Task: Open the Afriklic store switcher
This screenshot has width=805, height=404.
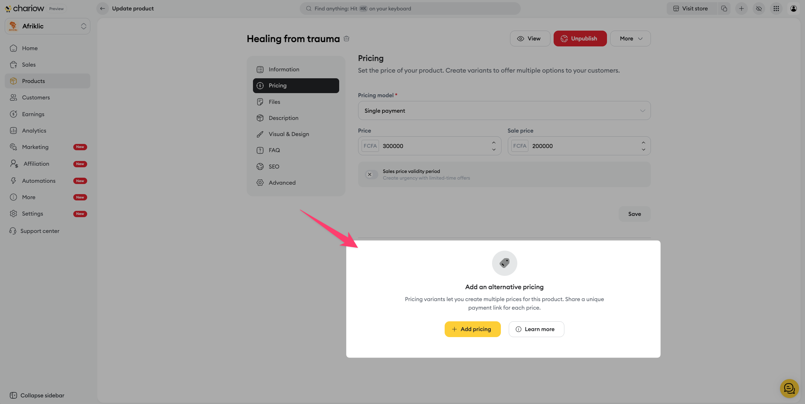Action: click(x=47, y=26)
